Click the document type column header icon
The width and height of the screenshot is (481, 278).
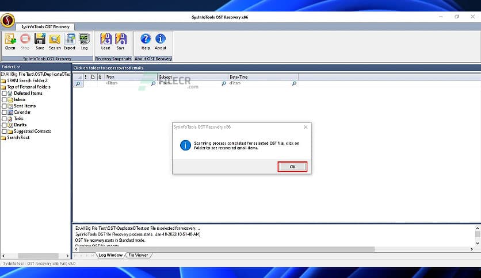tap(93, 77)
